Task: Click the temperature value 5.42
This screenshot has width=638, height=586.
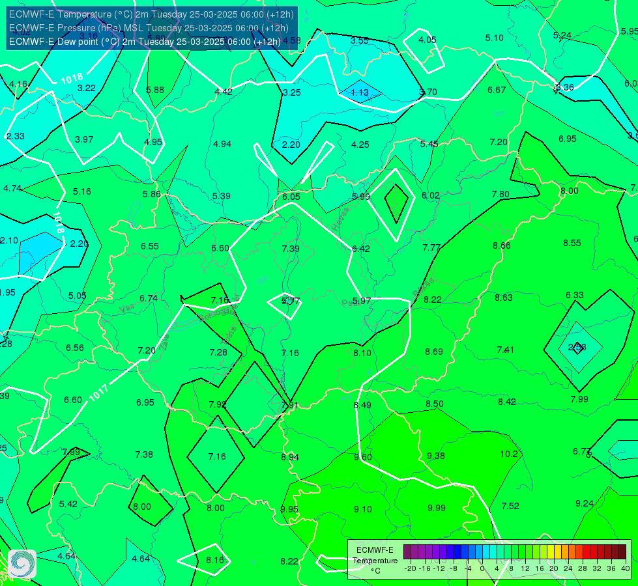Action: pos(68,504)
